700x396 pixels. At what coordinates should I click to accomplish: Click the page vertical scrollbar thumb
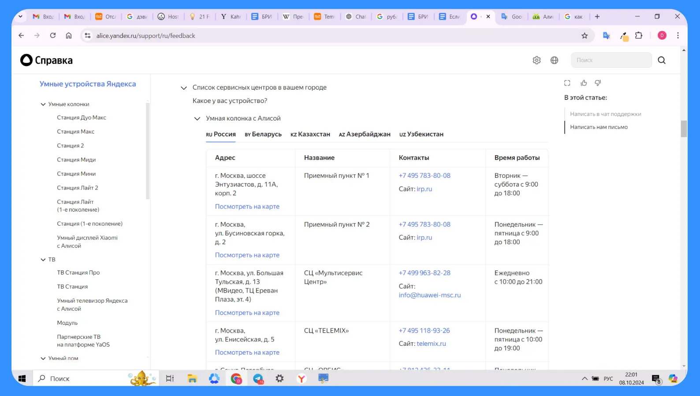(684, 129)
